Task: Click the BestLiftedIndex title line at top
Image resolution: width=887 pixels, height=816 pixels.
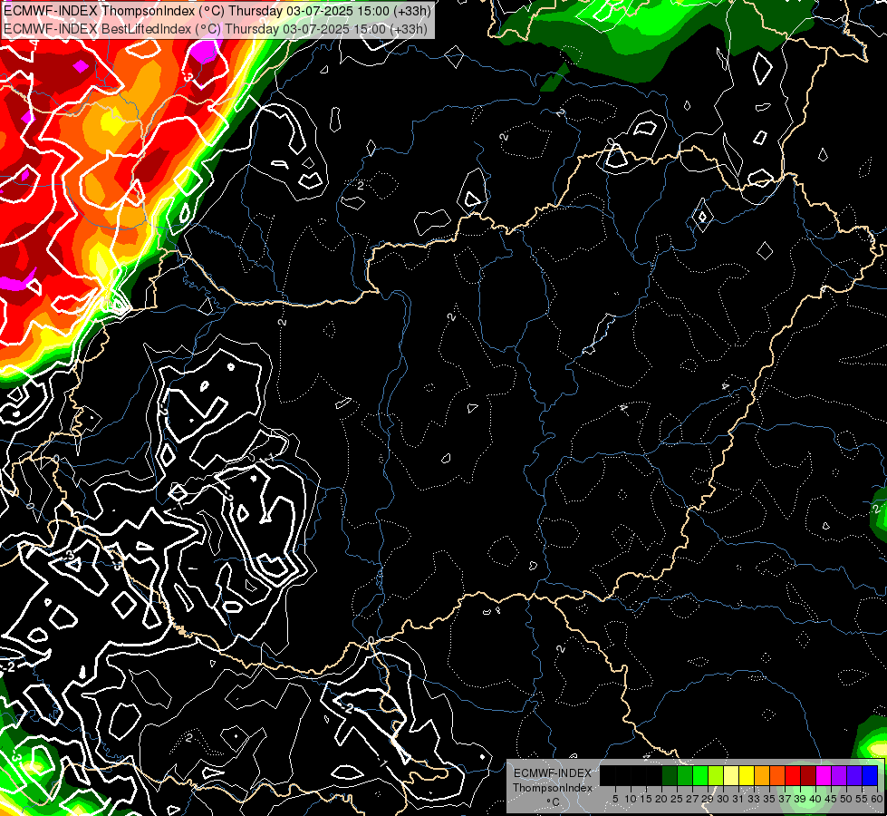Action: coord(216,29)
